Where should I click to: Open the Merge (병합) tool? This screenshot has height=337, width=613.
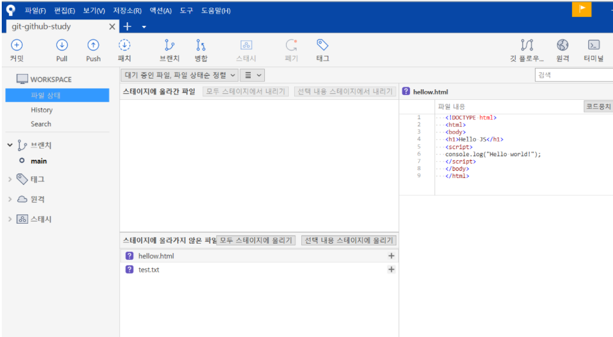coord(201,45)
